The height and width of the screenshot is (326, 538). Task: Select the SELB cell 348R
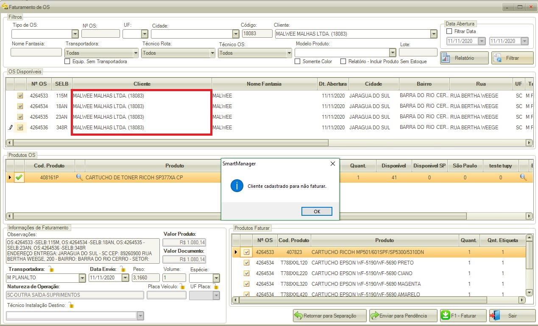point(62,128)
